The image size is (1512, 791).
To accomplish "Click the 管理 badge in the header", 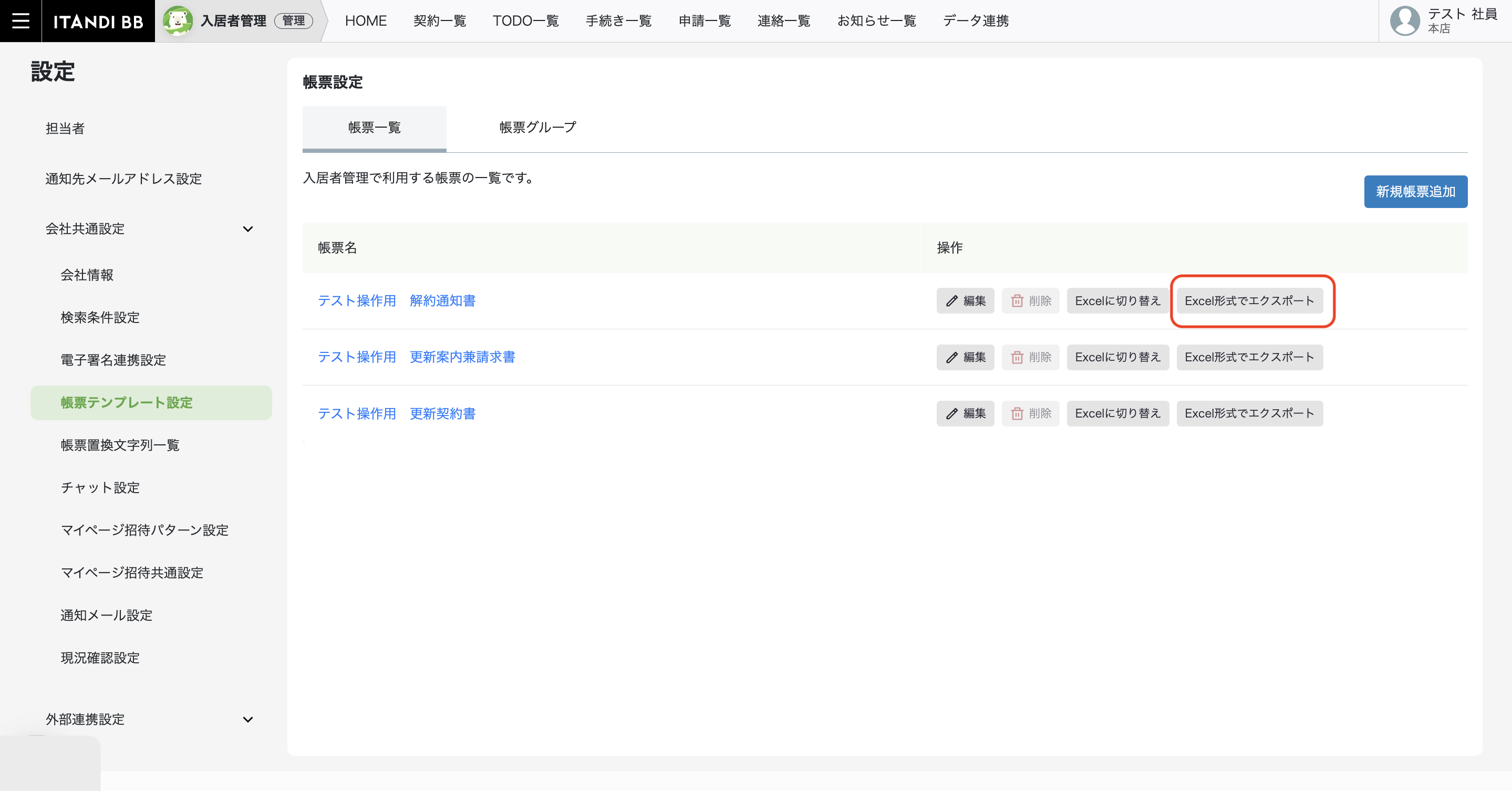I will point(294,21).
